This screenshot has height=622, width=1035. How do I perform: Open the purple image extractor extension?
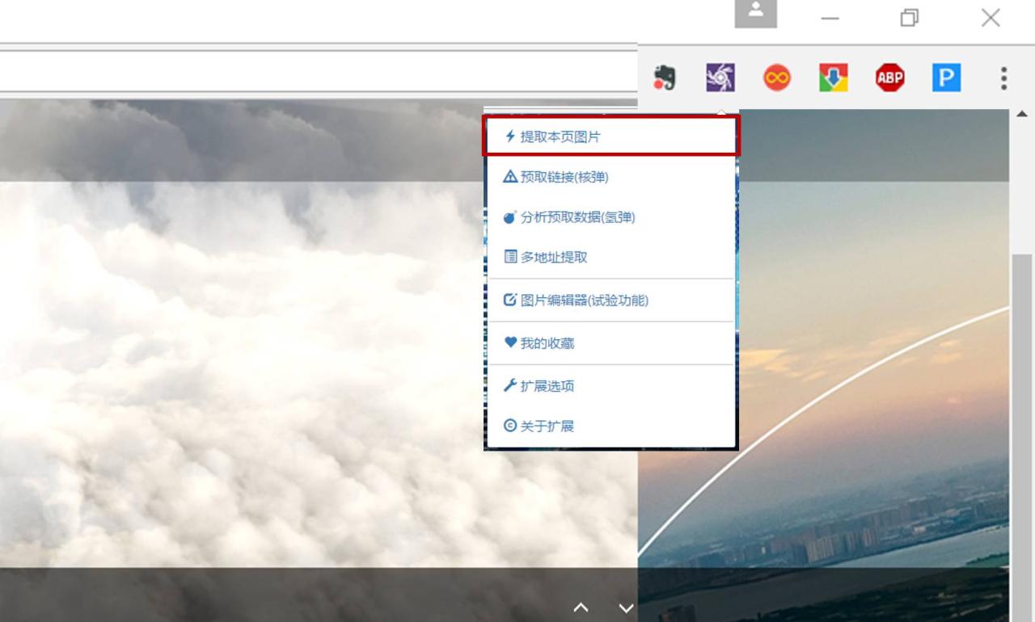tap(720, 78)
